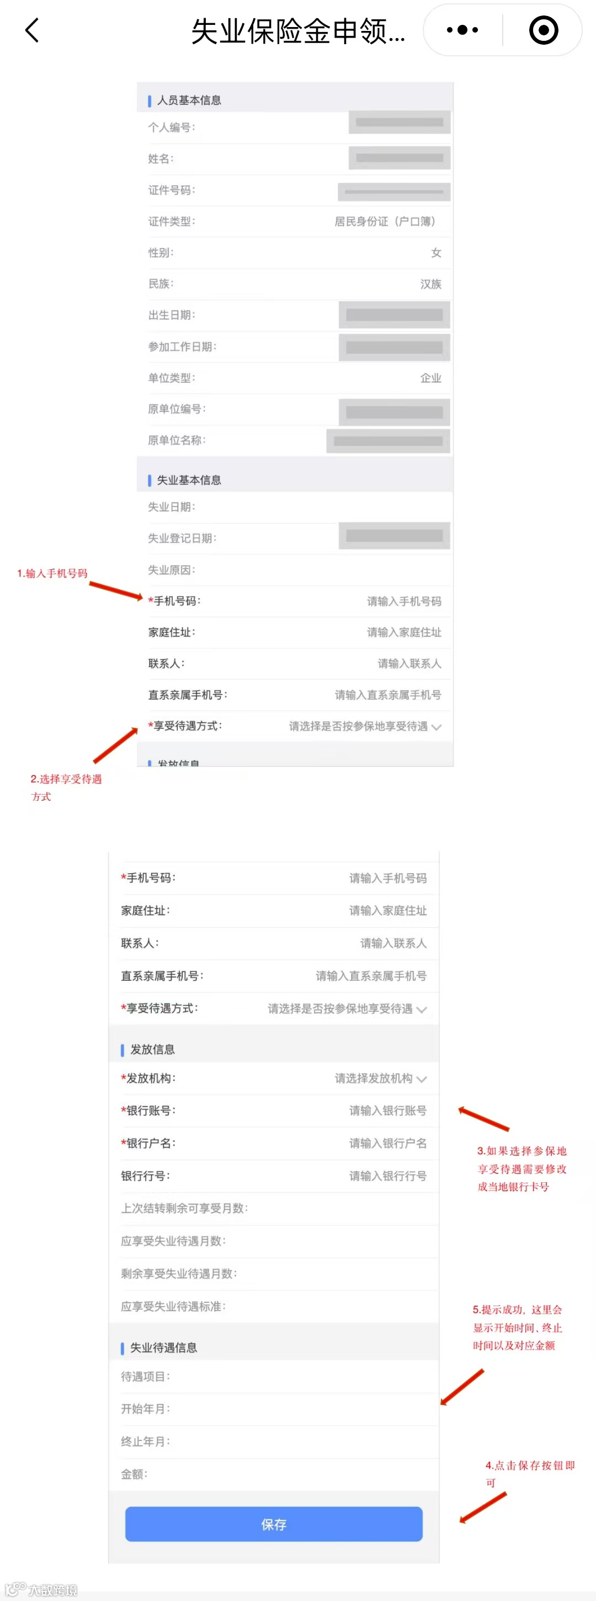Click upper 手机号码 input placeholder
This screenshot has height=1601, width=596.
click(404, 601)
